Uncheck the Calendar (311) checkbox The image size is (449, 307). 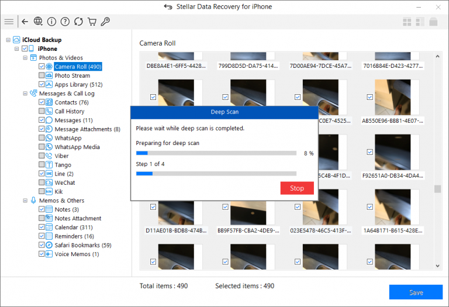[42, 227]
